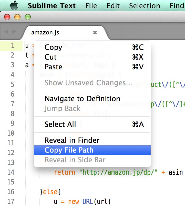Choose Select All from the context menu
185x206 pixels.
coord(92,124)
